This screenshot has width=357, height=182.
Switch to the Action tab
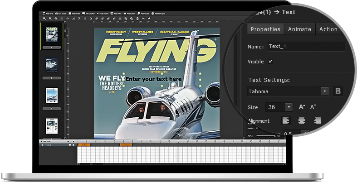(328, 29)
